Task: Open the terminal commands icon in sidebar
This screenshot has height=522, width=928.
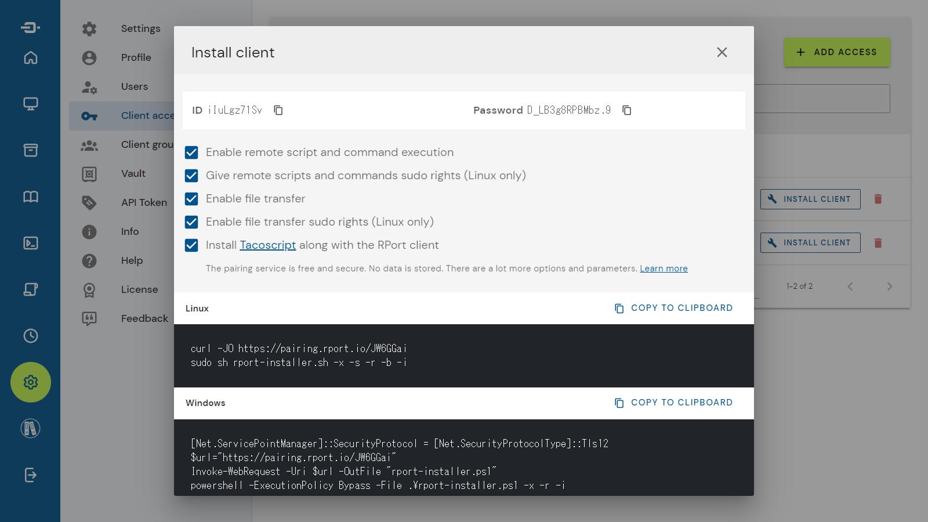Action: [x=31, y=243]
